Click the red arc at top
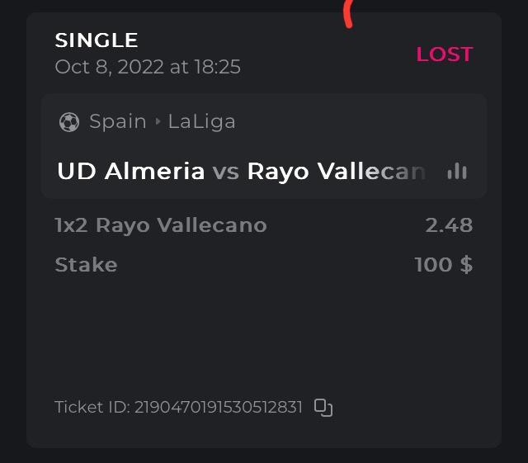This screenshot has height=463, width=528. pos(349,14)
